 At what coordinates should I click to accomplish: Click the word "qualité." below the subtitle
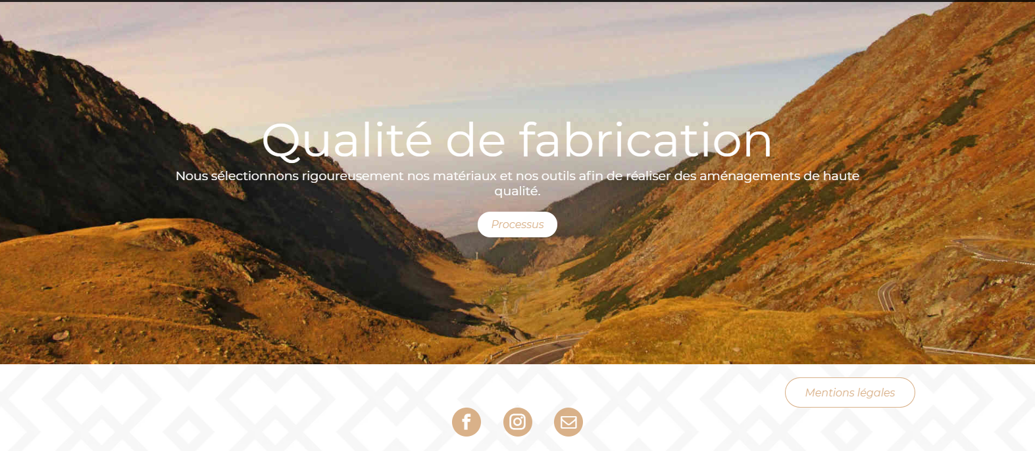click(517, 191)
